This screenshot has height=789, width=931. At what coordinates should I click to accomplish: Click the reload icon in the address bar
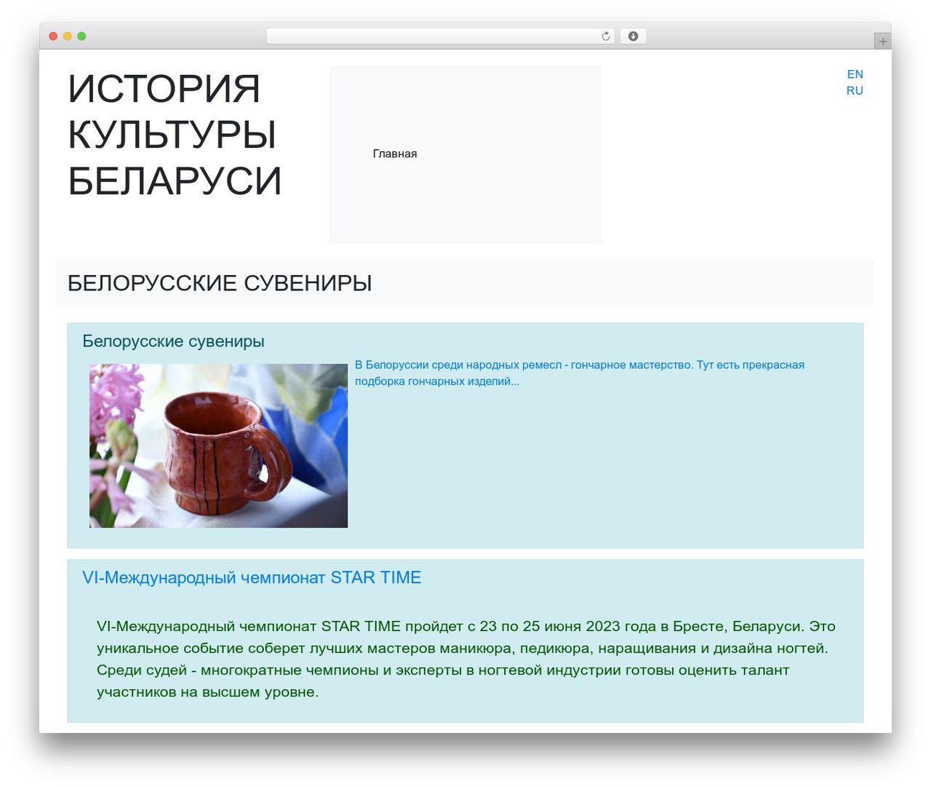click(605, 36)
